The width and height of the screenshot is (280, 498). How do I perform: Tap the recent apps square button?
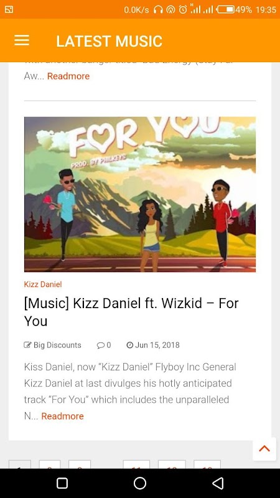tap(62, 483)
